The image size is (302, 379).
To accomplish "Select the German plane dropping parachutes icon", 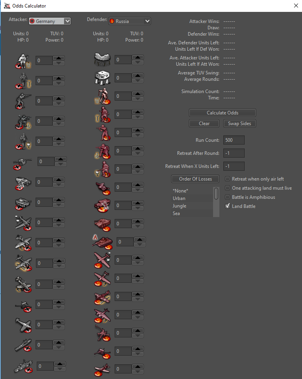I will point(23,223).
